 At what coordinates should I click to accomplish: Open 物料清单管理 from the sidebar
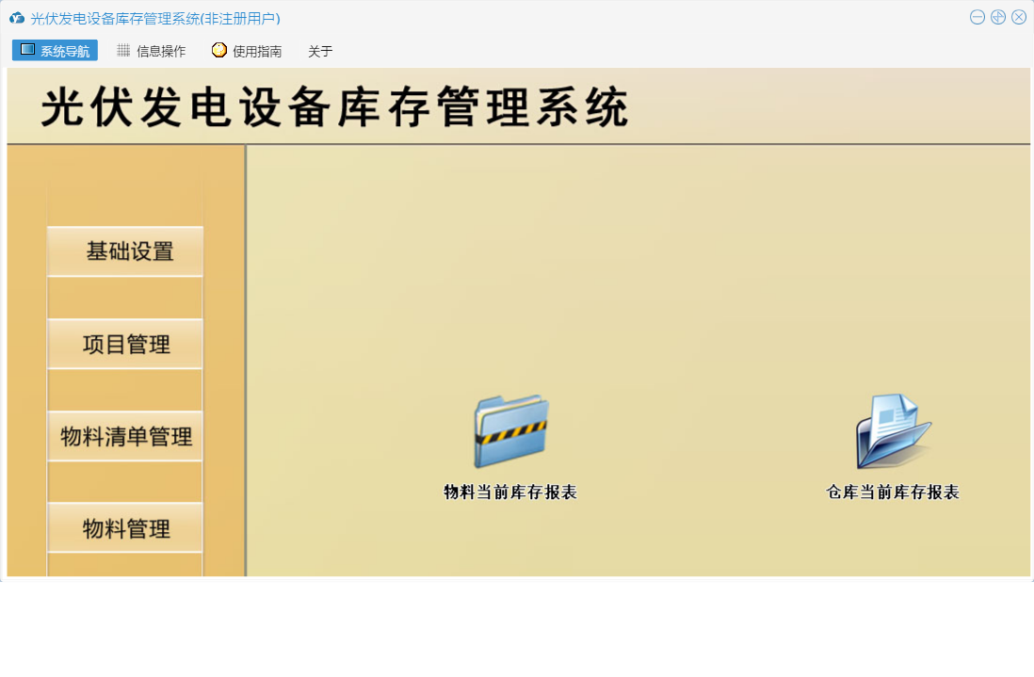(x=125, y=437)
